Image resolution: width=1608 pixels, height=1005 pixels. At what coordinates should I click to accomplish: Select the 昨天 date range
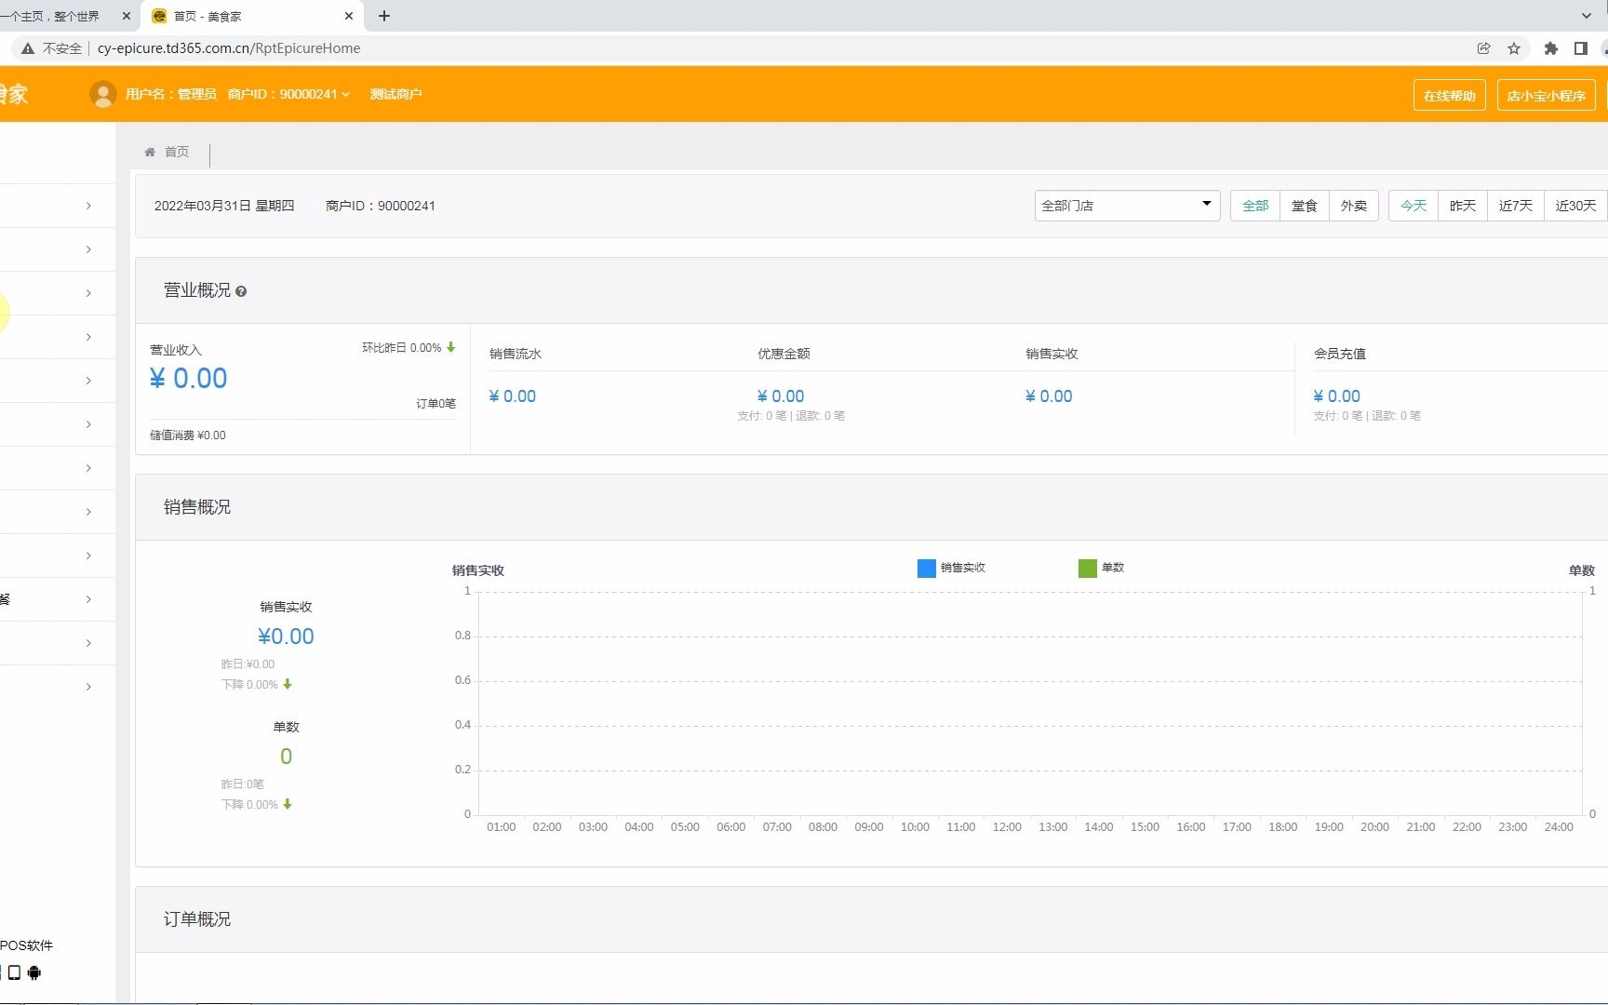[1463, 206]
